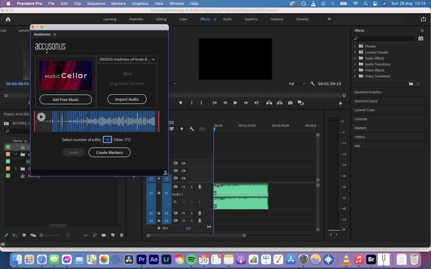
Task: Expand the Video Transitions folder
Action: point(355,76)
